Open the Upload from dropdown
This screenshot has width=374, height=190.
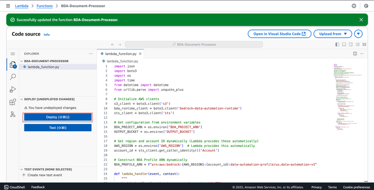coord(333,34)
